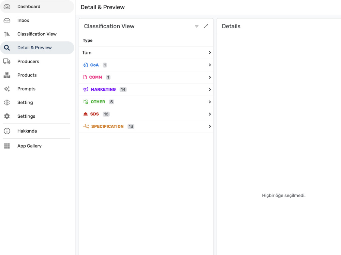Click the COMM file icon
This screenshot has height=255, width=341.
(x=85, y=77)
